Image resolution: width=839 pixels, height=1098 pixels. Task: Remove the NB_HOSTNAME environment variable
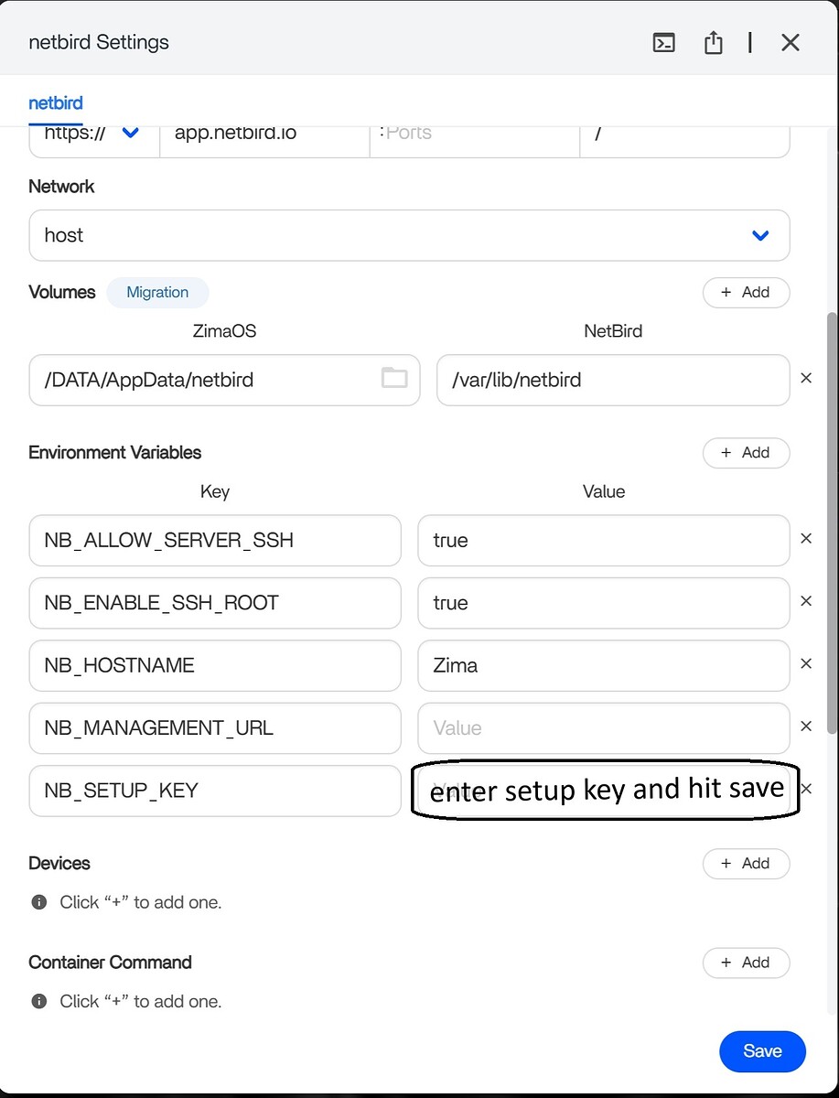tap(806, 663)
